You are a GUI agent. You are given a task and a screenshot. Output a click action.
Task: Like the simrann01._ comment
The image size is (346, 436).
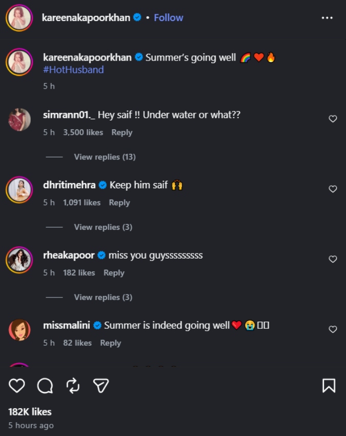[333, 118]
